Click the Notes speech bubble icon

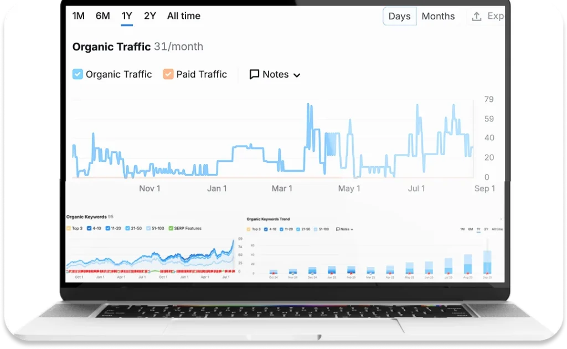pos(255,74)
